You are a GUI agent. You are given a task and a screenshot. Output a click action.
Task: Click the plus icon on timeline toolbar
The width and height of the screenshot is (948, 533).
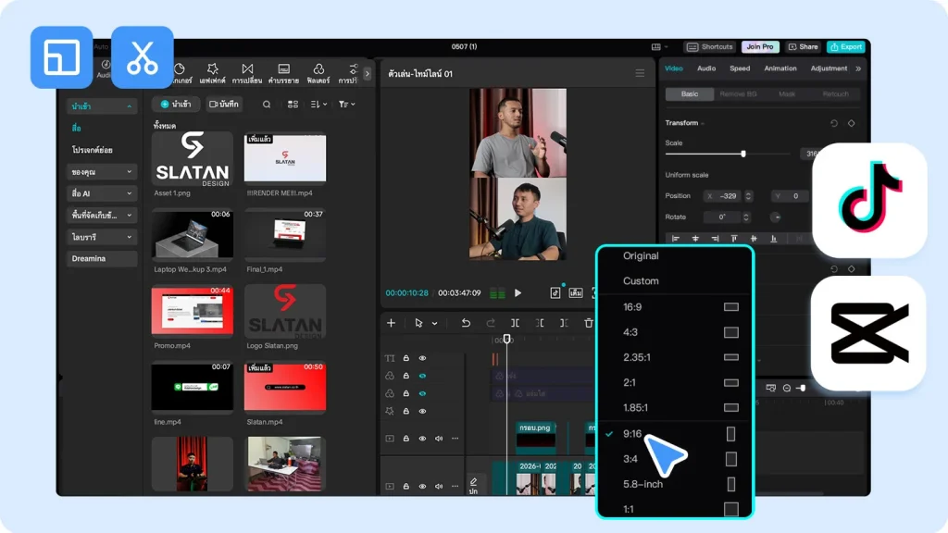[x=392, y=323]
